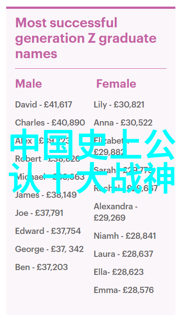
Task: Click the purple top border bar
Action: tap(91, 7)
